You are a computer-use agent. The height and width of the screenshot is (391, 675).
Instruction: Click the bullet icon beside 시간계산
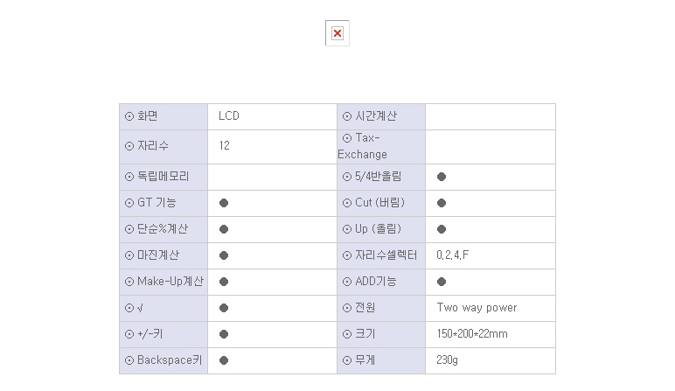click(x=347, y=116)
